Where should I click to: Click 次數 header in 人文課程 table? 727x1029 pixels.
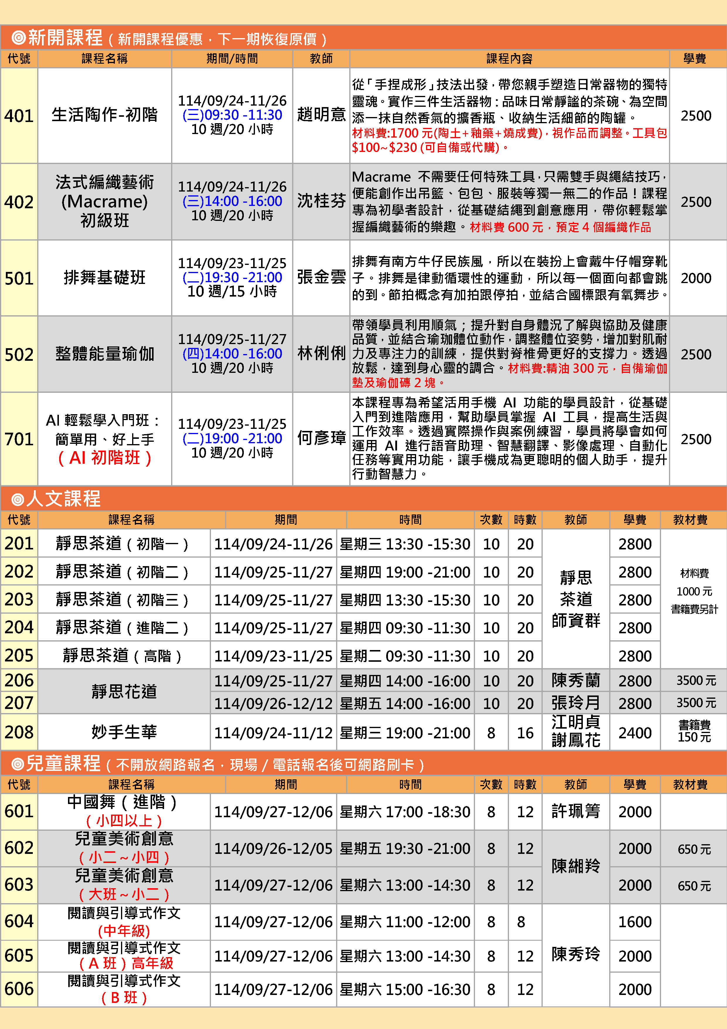(491, 520)
